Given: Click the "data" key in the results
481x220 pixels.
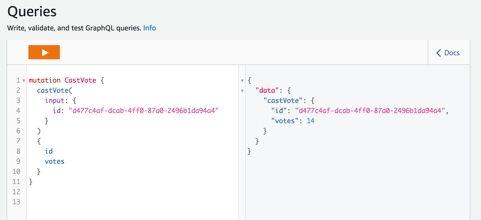Looking at the screenshot, I should 267,90.
